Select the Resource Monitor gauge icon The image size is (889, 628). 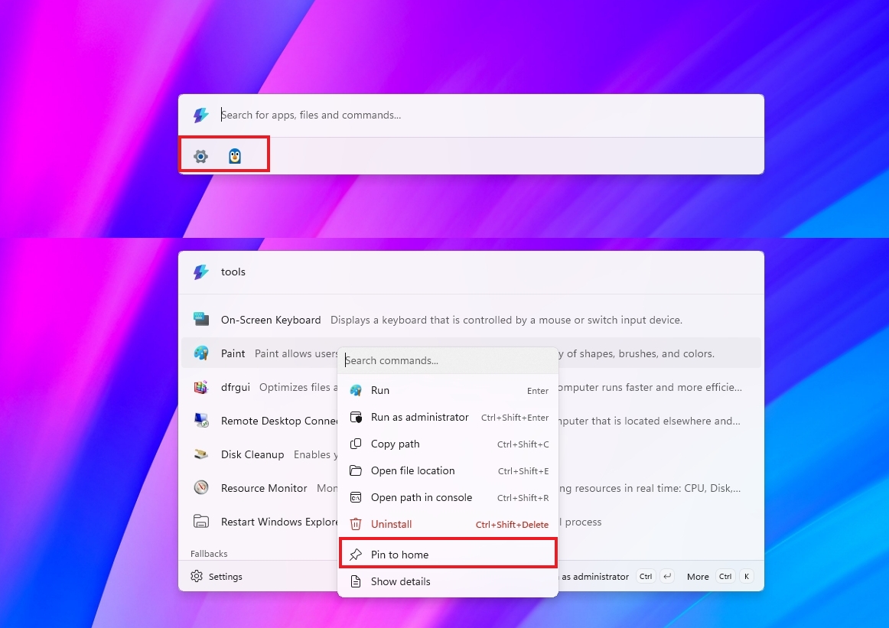[x=200, y=487]
